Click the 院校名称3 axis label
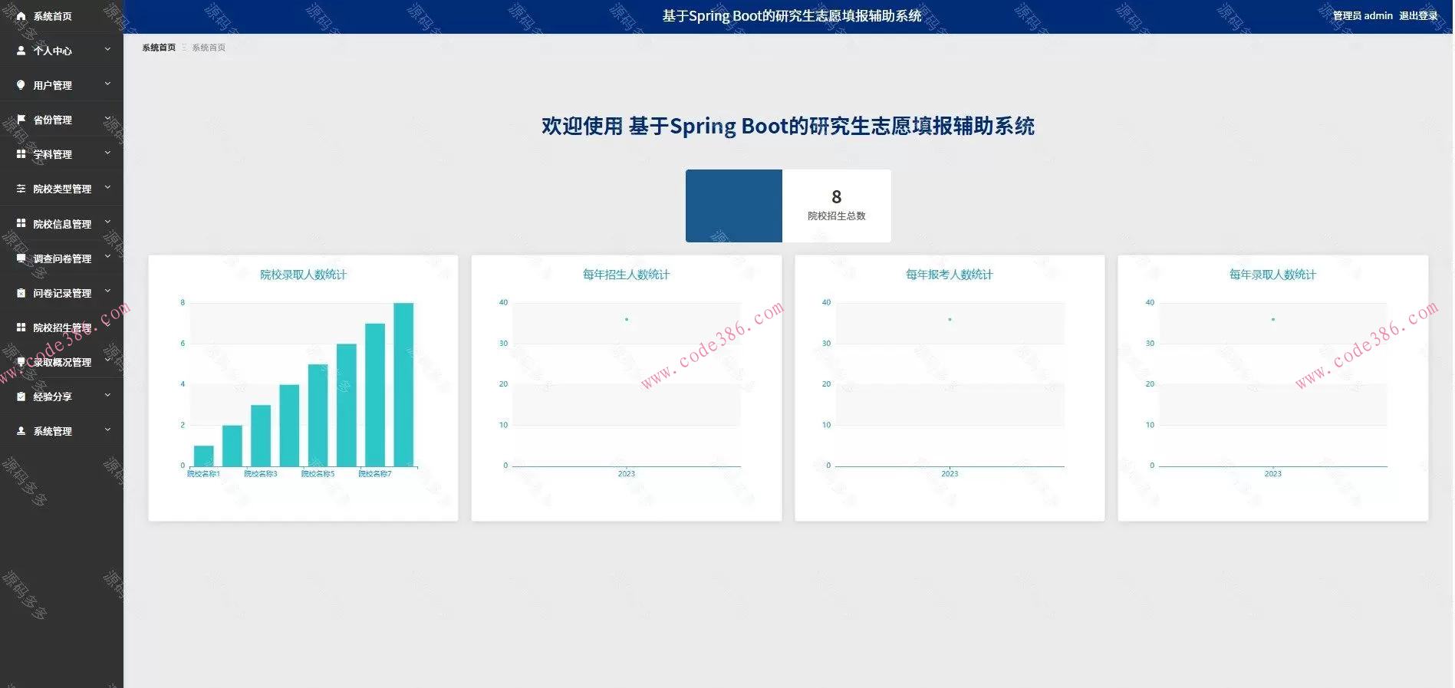The height and width of the screenshot is (688, 1455). (x=261, y=474)
